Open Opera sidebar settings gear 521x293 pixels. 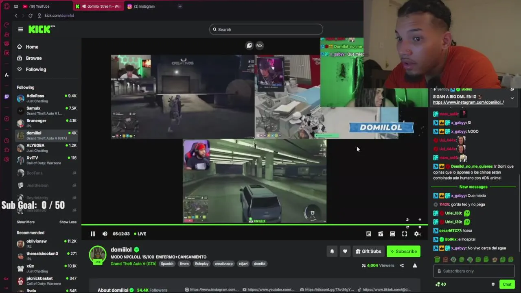pyautogui.click(x=7, y=159)
